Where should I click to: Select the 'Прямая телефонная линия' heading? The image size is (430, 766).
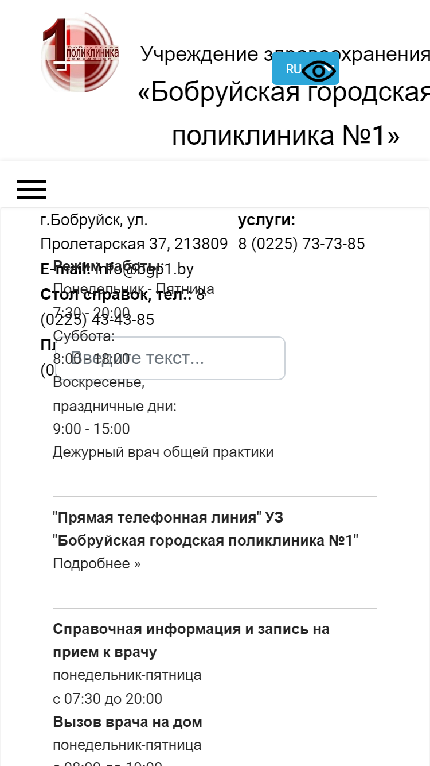coord(156,518)
